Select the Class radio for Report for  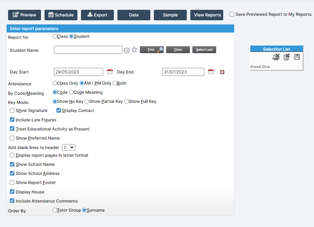(55, 36)
